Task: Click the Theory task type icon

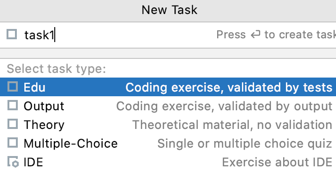Action: 13,124
